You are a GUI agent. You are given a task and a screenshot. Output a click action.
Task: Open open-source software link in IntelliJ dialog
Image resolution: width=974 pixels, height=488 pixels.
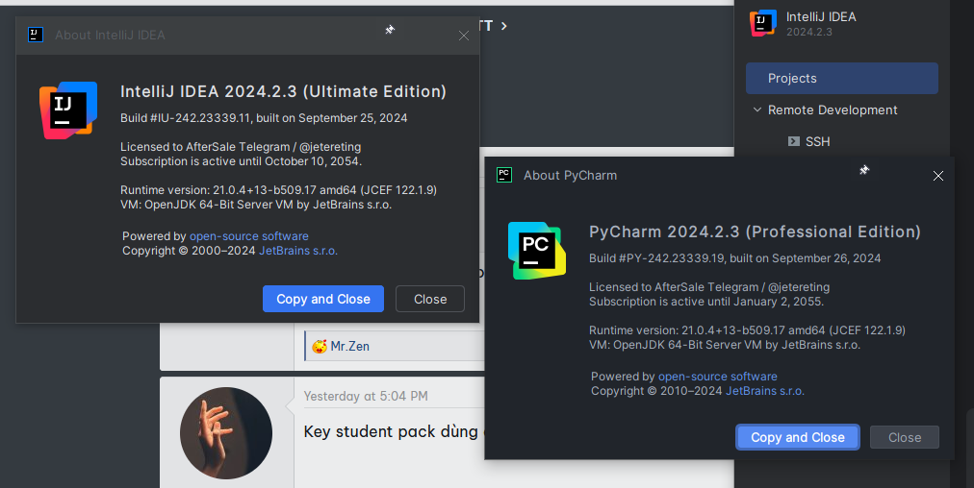click(x=249, y=236)
